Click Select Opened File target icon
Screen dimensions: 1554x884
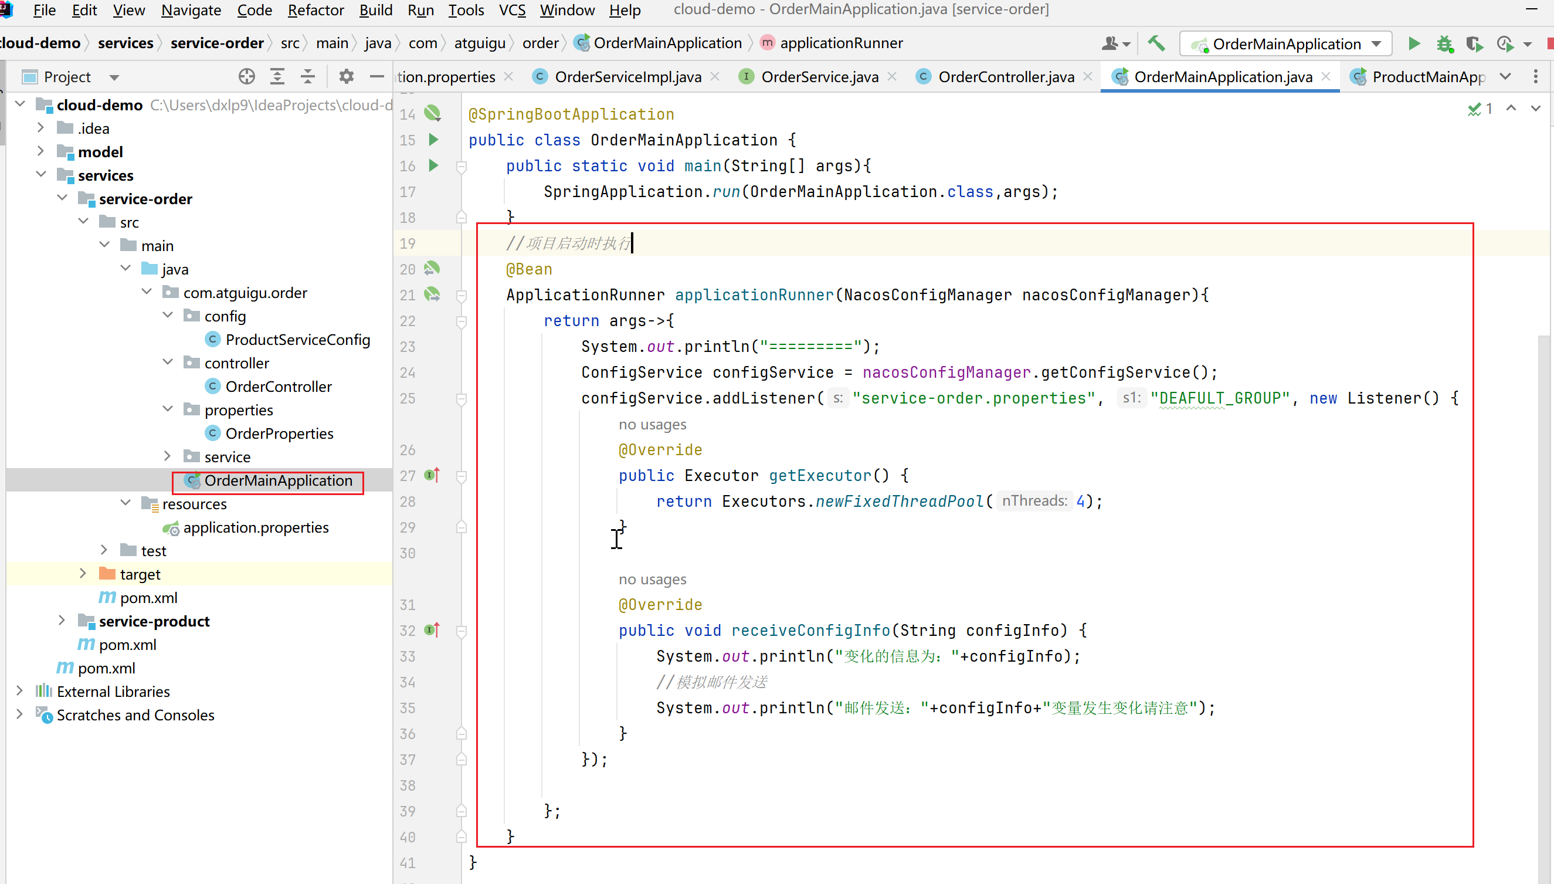click(246, 76)
